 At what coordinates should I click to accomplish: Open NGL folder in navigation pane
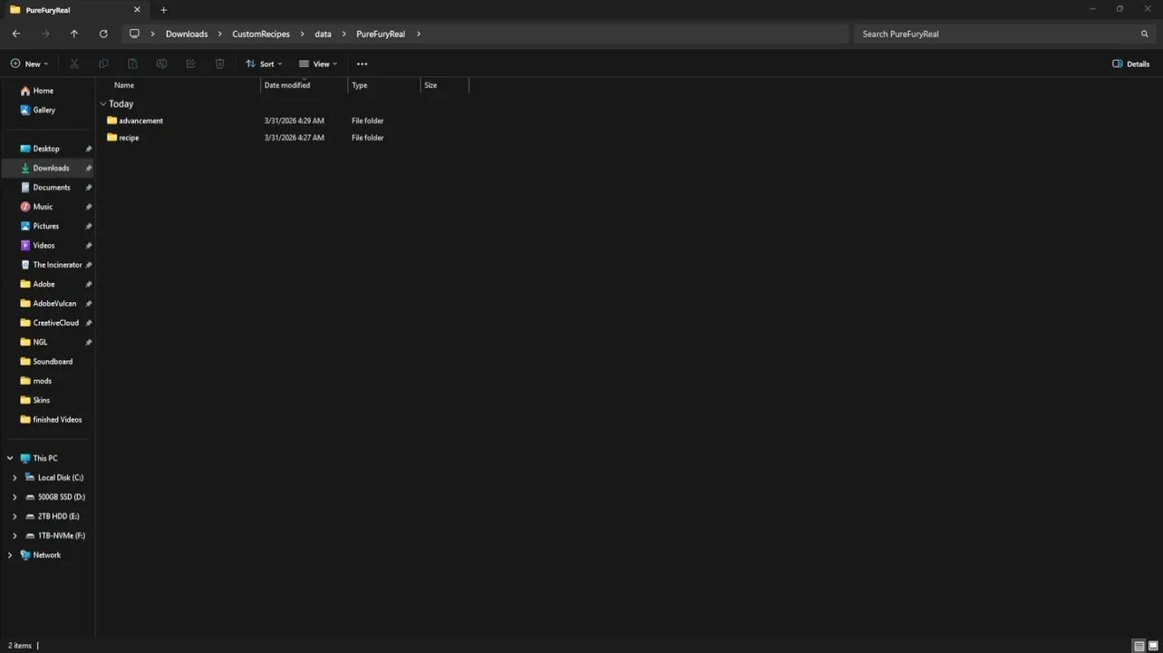click(x=42, y=342)
